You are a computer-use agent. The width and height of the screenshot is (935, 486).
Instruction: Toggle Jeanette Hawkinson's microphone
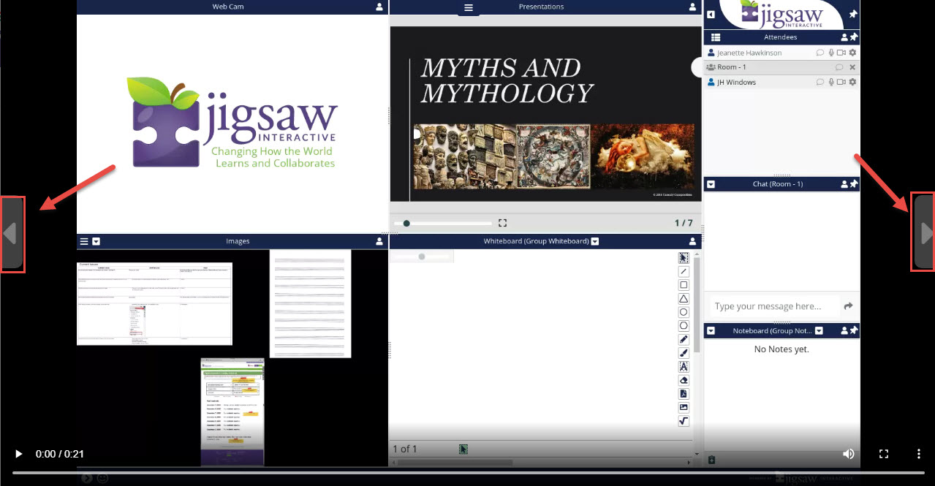(x=831, y=53)
